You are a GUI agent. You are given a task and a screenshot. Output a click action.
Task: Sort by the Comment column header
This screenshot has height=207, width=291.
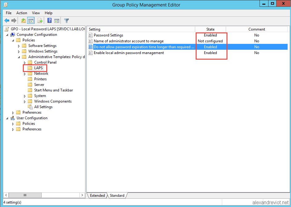(x=257, y=29)
